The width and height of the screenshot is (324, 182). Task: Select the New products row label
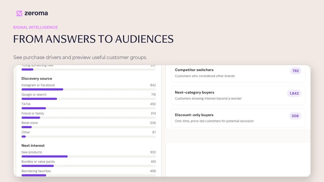[x=32, y=152]
